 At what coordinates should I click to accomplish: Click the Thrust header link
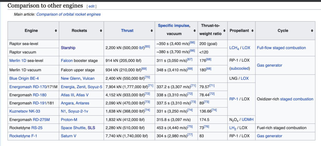[x=127, y=31]
